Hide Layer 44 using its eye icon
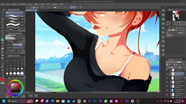The width and height of the screenshot is (186, 104). [167, 86]
